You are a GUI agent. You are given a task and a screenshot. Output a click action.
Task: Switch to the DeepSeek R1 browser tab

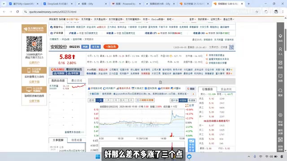[x=58, y=4]
